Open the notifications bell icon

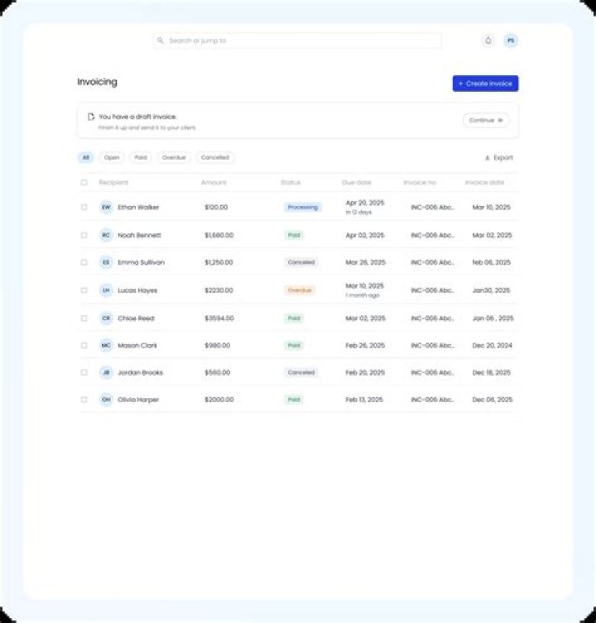point(488,41)
